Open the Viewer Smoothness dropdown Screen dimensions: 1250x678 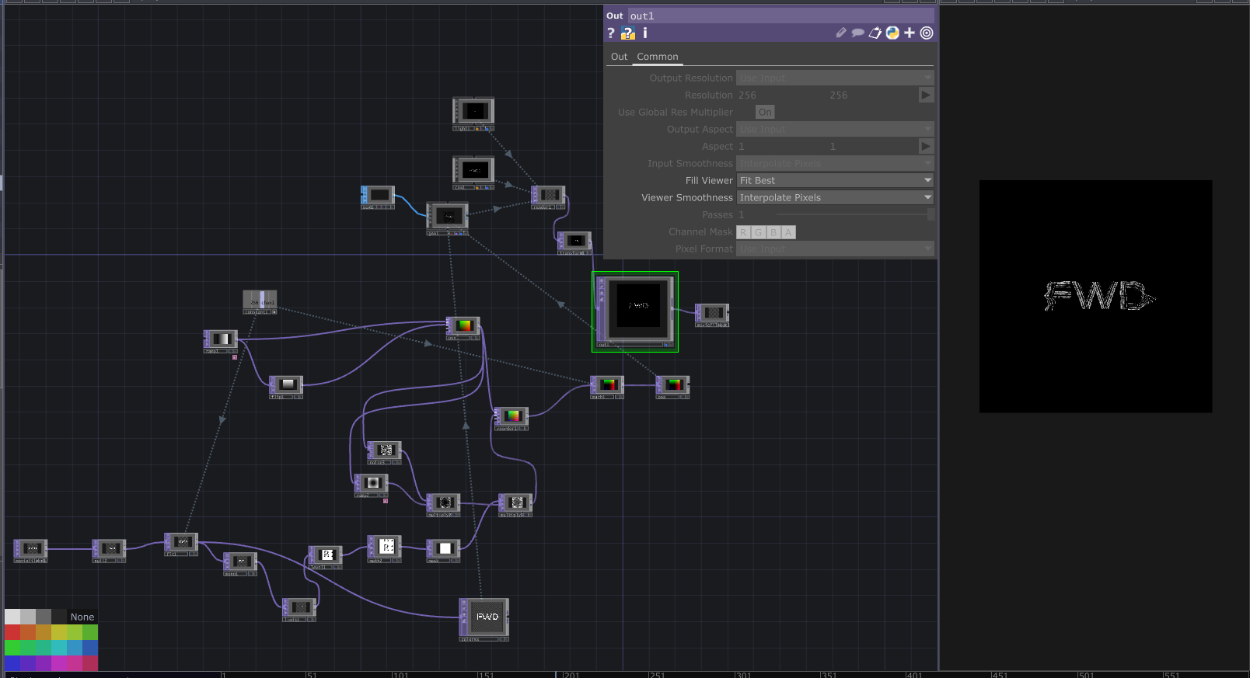(x=835, y=197)
